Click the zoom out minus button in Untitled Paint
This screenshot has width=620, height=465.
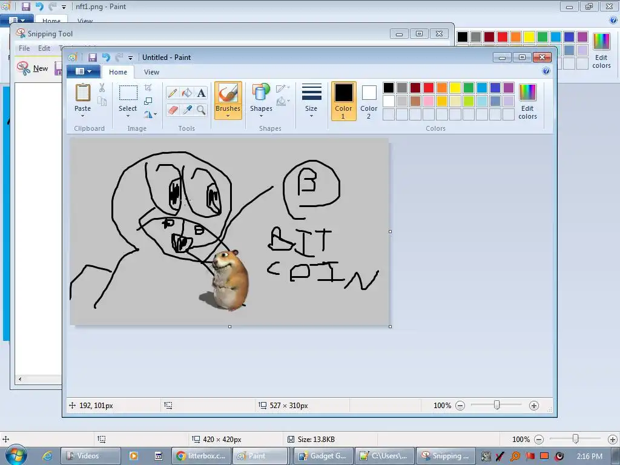pos(460,406)
